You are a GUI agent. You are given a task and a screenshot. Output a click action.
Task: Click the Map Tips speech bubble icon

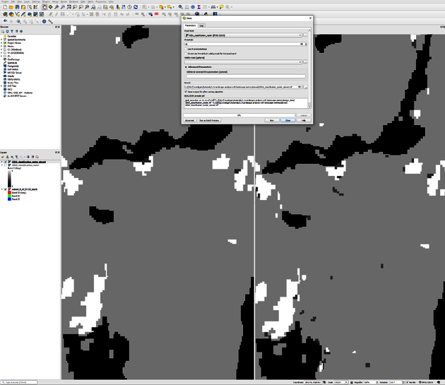pyautogui.click(x=221, y=7)
